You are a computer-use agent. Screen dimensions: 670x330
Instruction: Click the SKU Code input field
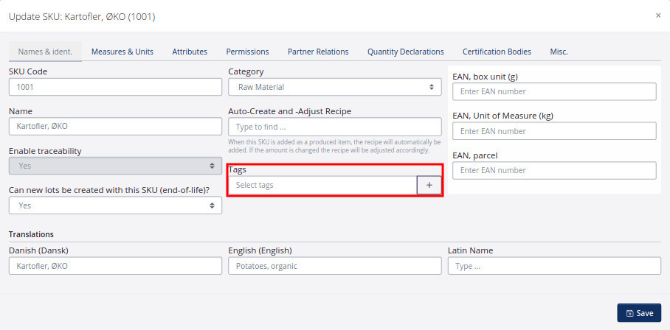click(115, 87)
